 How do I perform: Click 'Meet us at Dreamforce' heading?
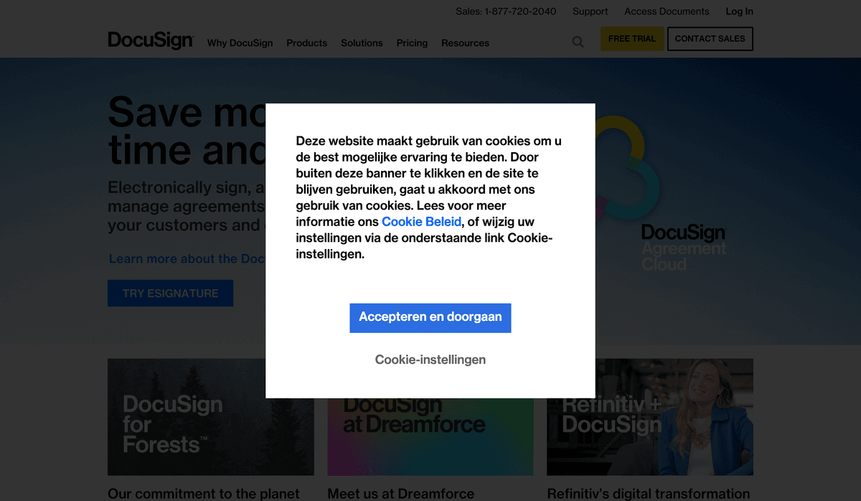click(x=401, y=494)
